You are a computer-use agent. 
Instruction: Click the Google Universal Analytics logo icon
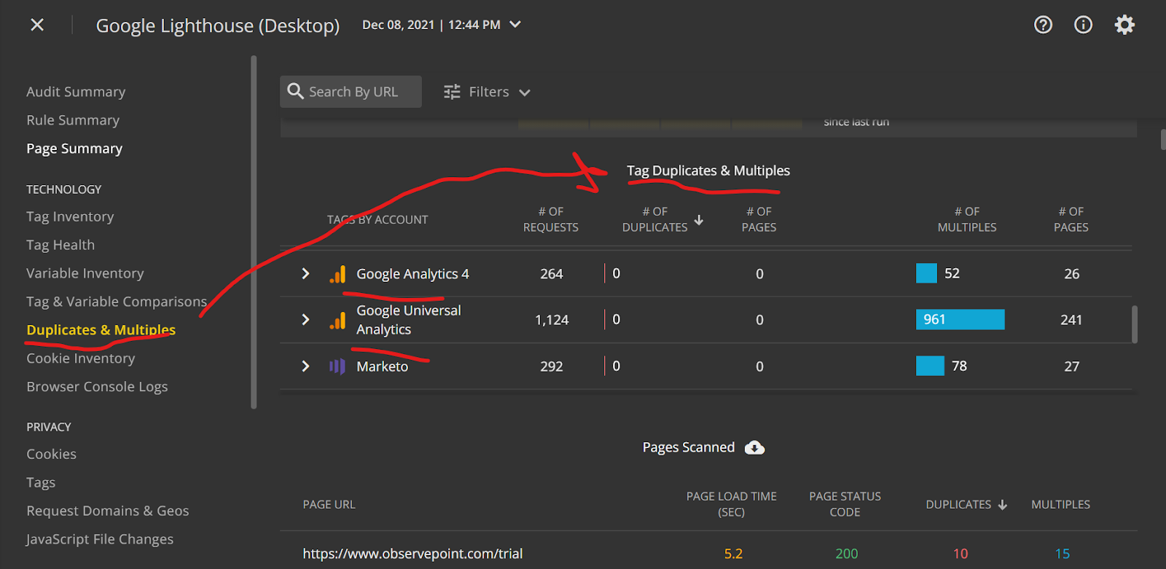click(337, 320)
